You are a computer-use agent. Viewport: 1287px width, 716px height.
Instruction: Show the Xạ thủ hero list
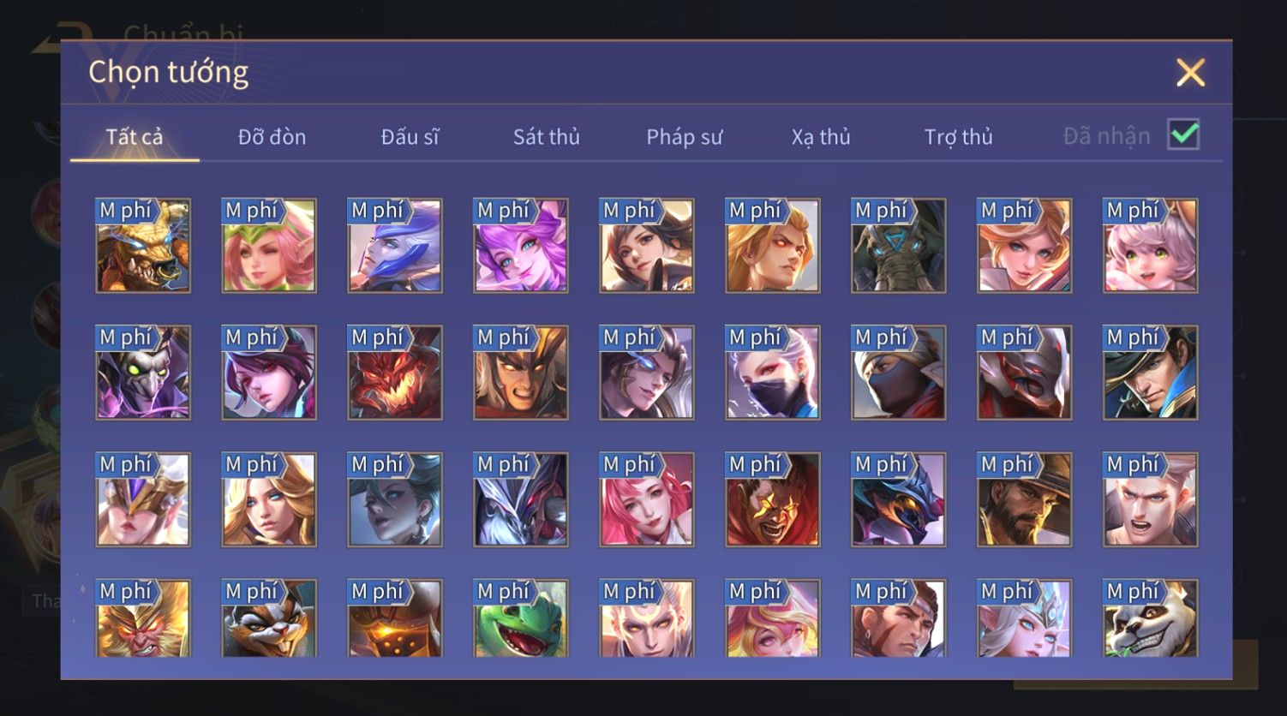click(x=821, y=137)
